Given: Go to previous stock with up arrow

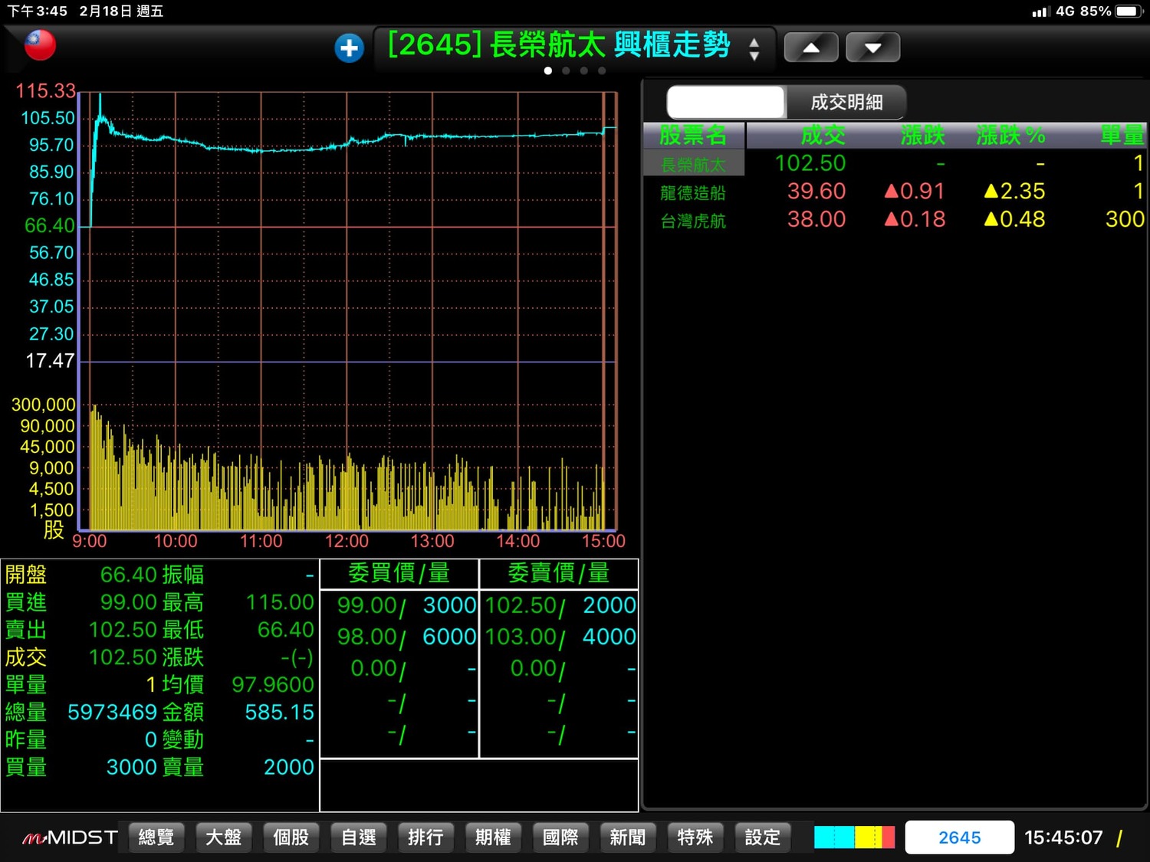Looking at the screenshot, I should [x=811, y=48].
